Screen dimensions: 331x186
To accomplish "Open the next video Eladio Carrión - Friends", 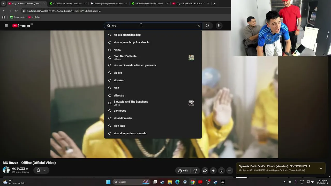I will point(274,166).
